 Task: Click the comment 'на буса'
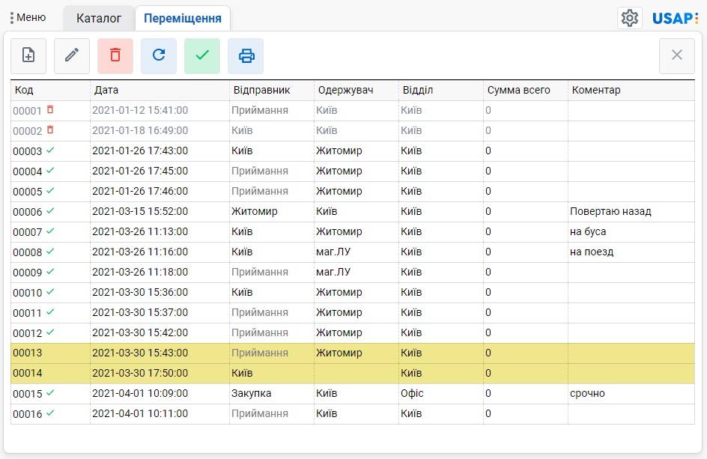point(588,232)
